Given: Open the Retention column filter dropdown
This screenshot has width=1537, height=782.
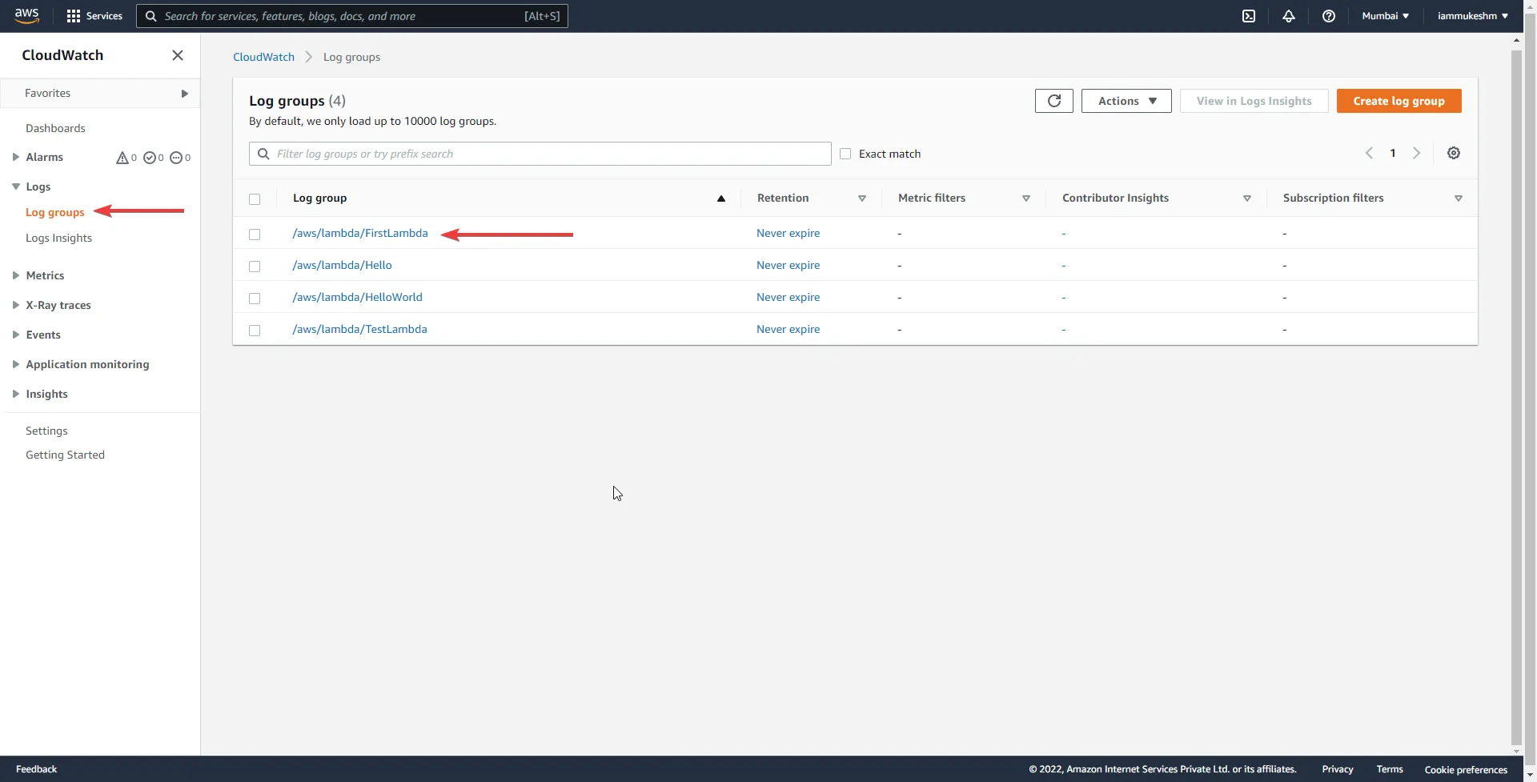Looking at the screenshot, I should point(862,199).
